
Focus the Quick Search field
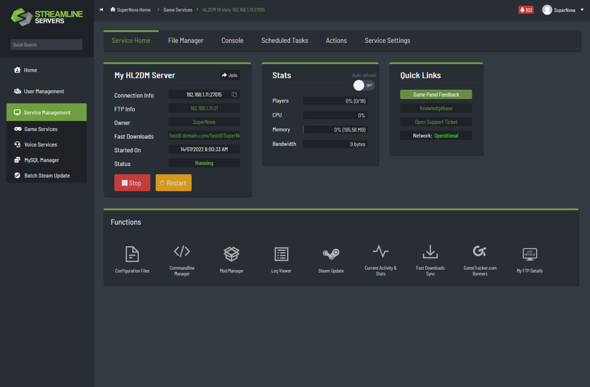pyautogui.click(x=46, y=44)
